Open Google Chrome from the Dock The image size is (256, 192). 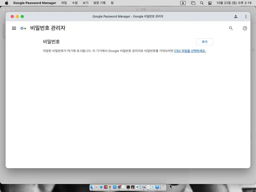(110, 187)
